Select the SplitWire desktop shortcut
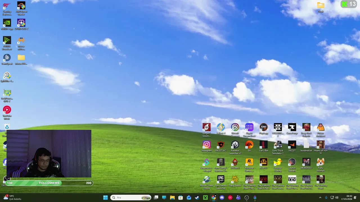The width and height of the screenshot is (360, 202). tap(7, 77)
